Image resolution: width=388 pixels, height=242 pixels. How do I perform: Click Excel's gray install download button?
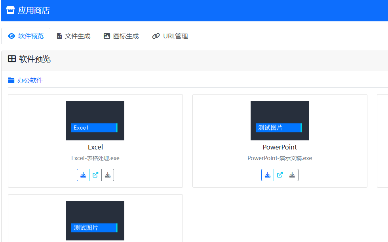[108, 175]
